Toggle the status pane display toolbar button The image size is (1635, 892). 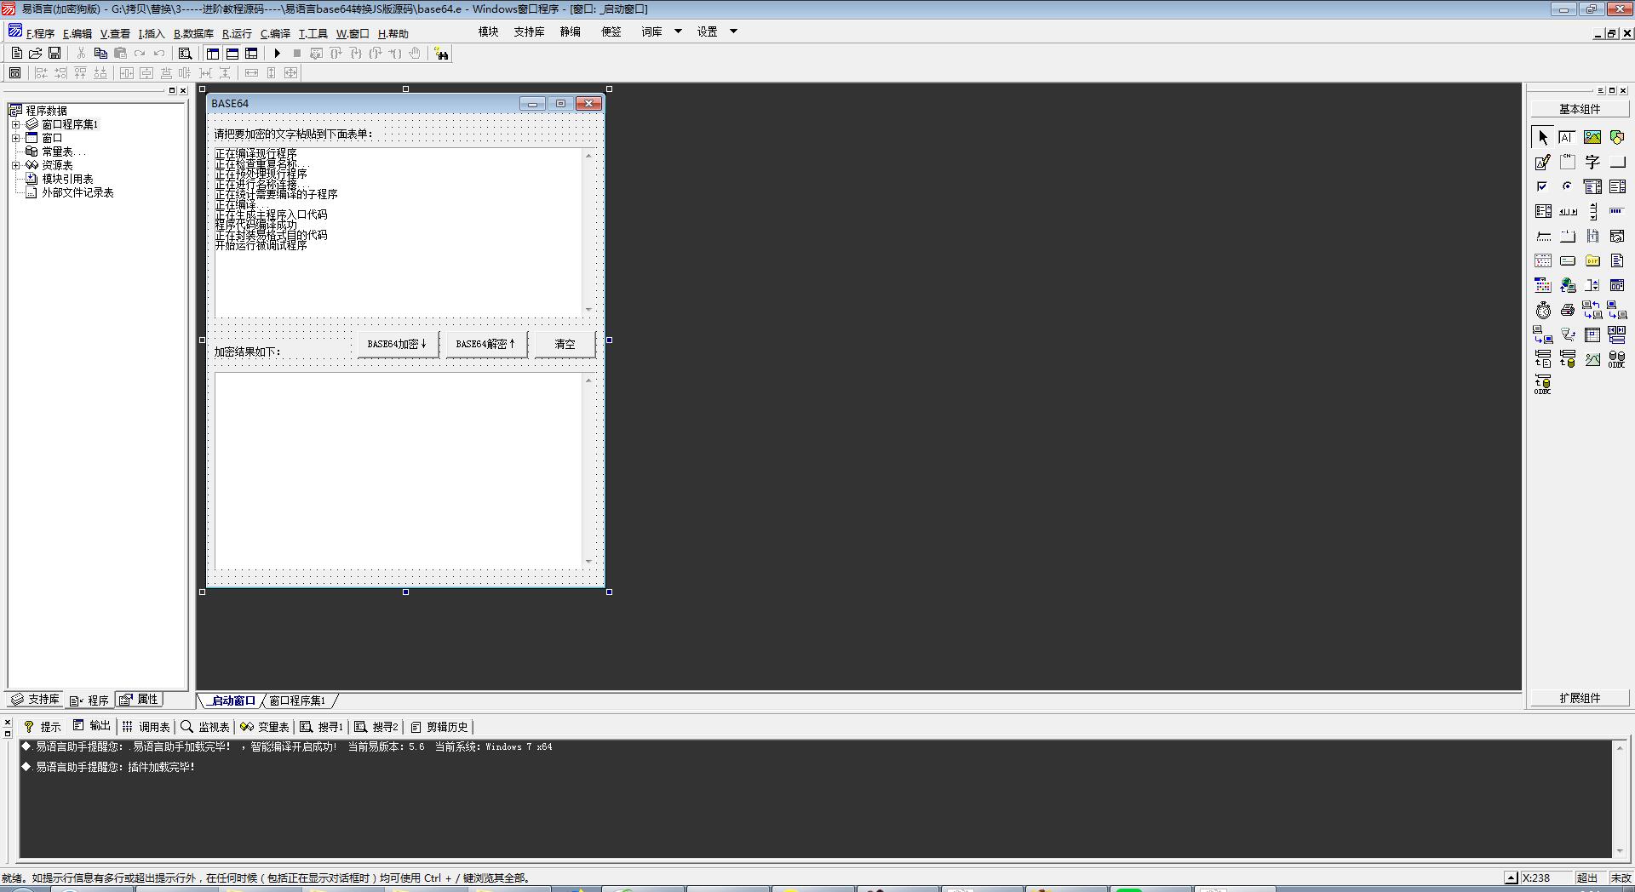pos(232,53)
